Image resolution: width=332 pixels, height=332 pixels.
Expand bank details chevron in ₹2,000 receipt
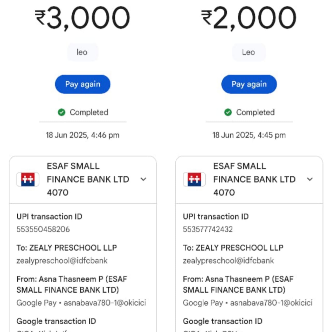point(310,179)
